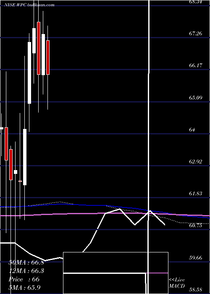Click the 58.58 price axis label
210x294 pixels.
(196, 290)
